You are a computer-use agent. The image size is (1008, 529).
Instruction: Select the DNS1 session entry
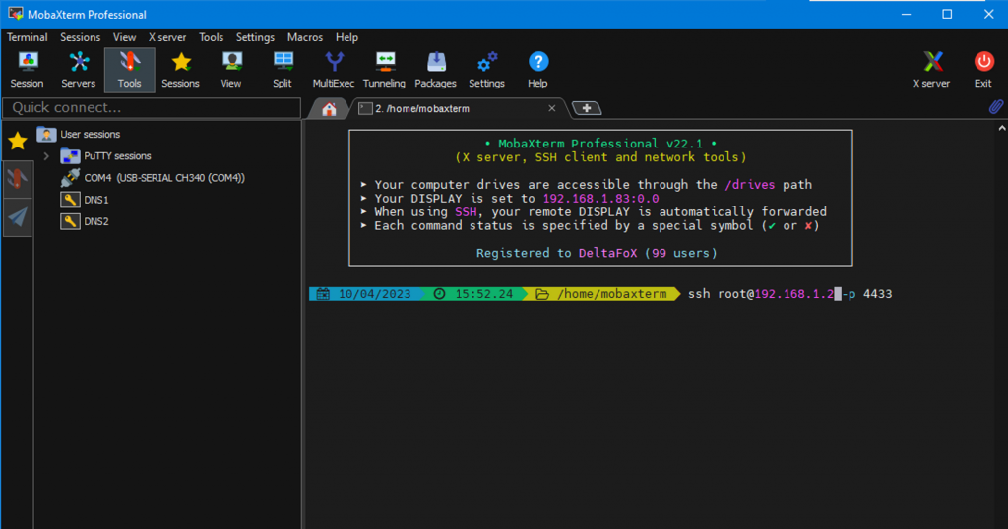click(95, 200)
